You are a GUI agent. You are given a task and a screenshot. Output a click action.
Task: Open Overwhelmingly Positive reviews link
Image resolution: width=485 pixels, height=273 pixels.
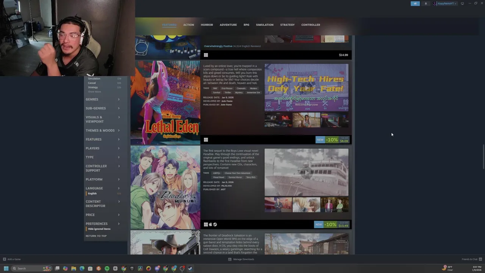[218, 46]
